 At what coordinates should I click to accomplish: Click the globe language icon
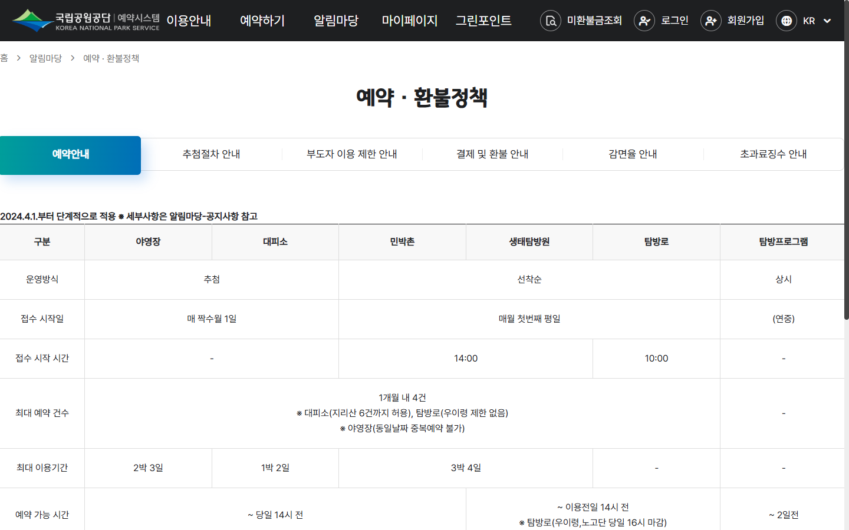pyautogui.click(x=787, y=21)
